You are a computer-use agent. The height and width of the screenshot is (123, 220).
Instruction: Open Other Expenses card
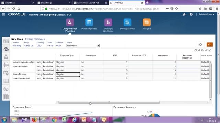pos(89,24)
